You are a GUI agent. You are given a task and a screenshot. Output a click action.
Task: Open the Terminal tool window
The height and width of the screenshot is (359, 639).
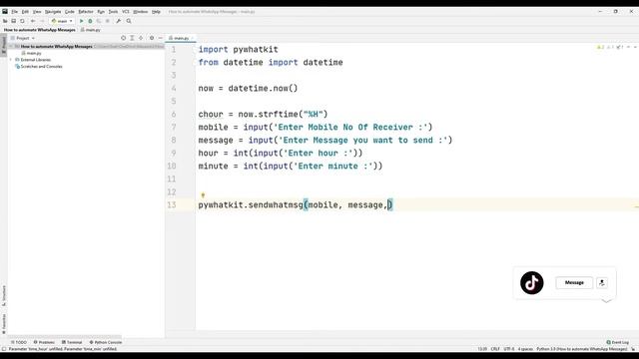coord(72,342)
